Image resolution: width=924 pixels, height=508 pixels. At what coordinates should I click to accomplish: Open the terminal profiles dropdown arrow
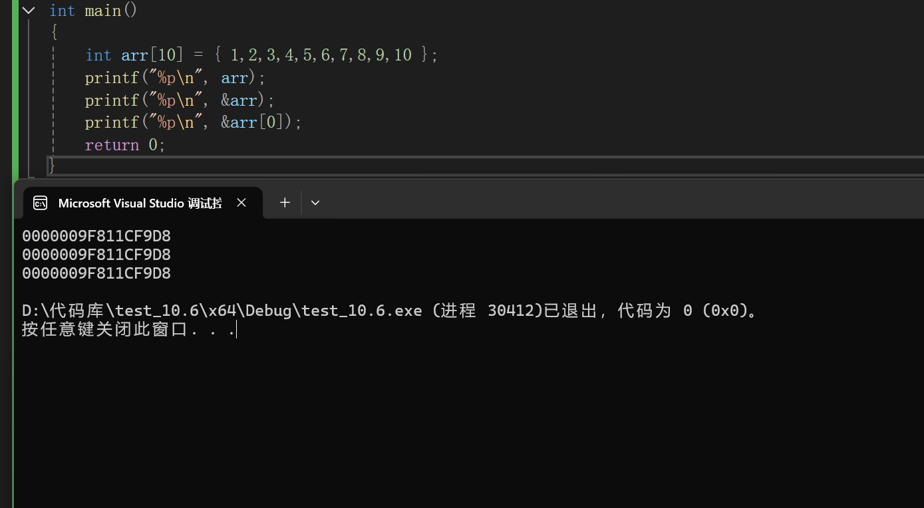click(315, 203)
